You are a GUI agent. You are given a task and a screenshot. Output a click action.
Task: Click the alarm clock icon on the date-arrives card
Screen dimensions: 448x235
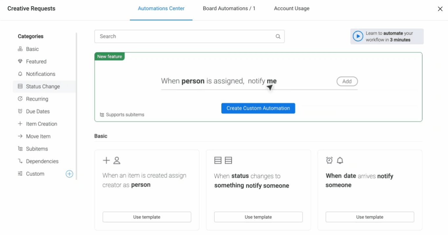(x=329, y=160)
